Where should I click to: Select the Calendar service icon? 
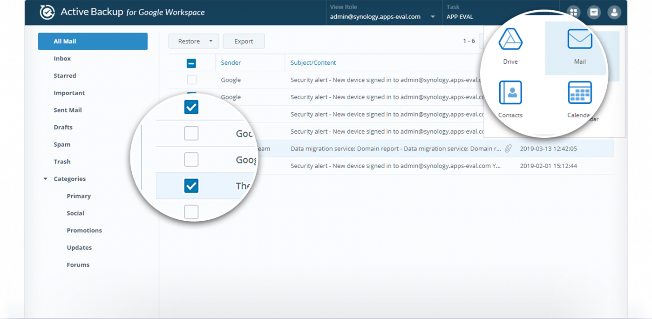pos(580,92)
